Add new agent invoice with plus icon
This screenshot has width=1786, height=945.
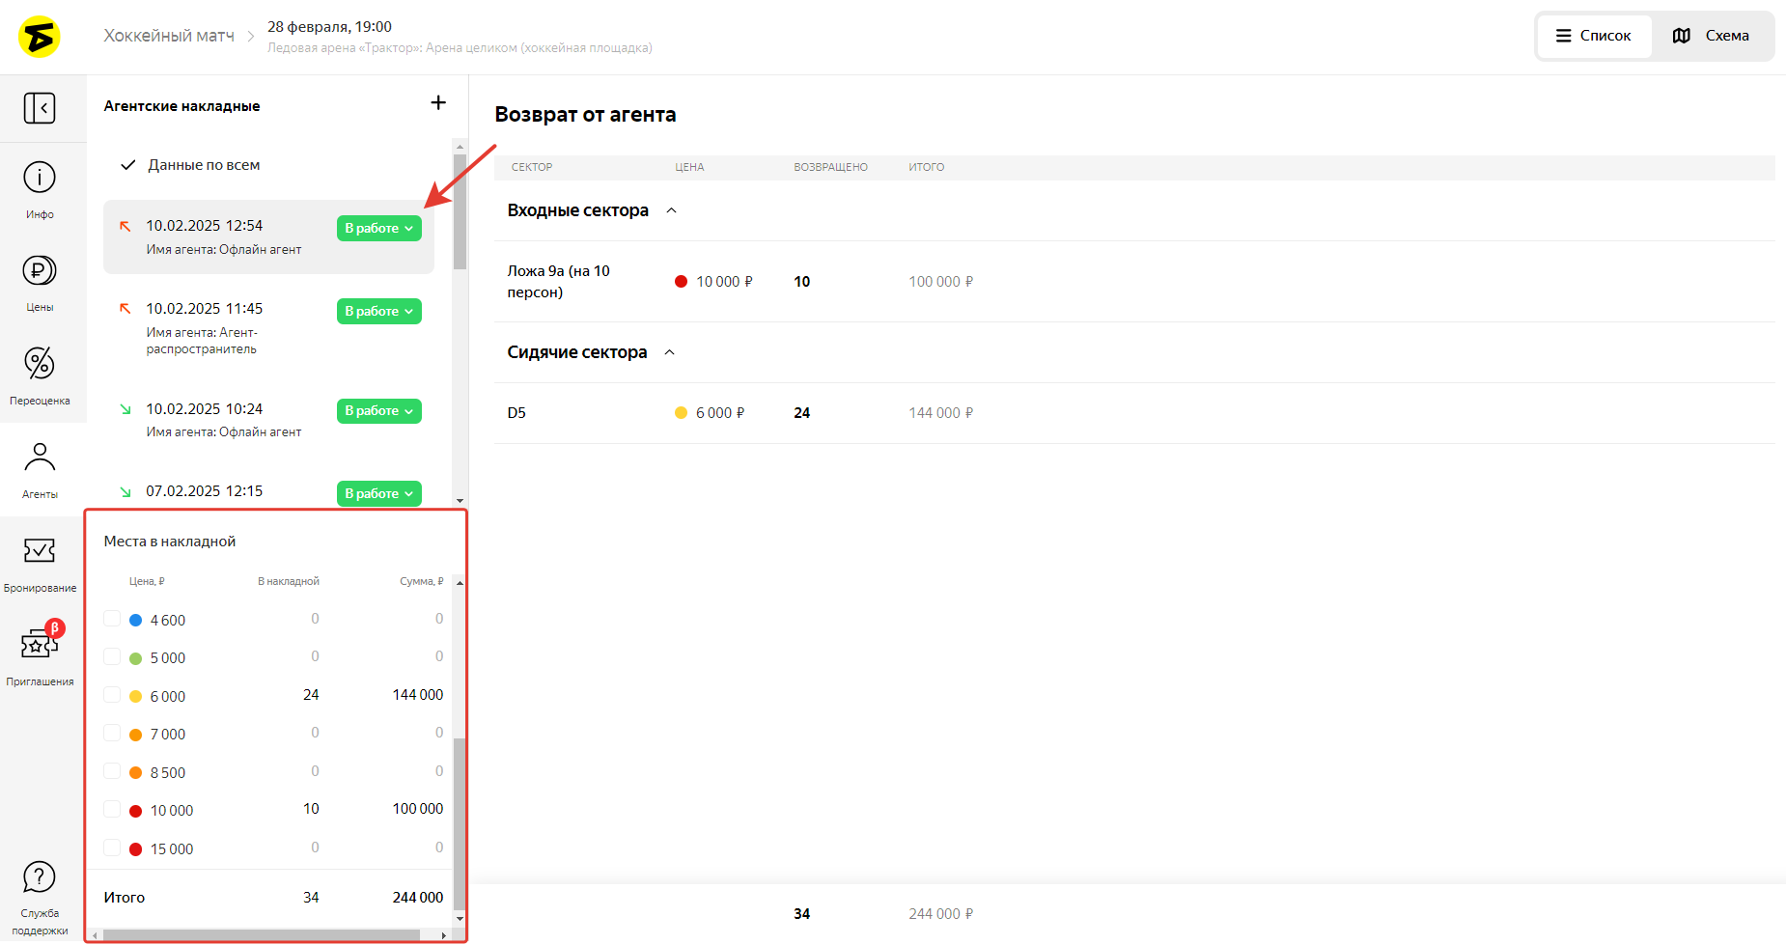tap(438, 103)
